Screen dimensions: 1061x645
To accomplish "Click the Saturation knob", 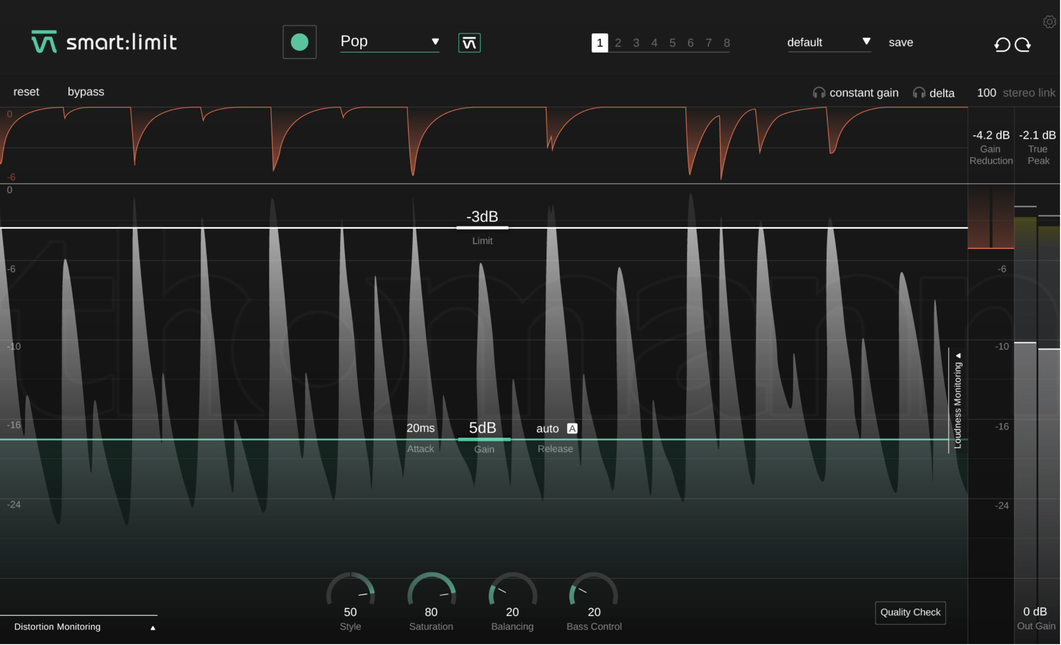I will click(x=431, y=594).
